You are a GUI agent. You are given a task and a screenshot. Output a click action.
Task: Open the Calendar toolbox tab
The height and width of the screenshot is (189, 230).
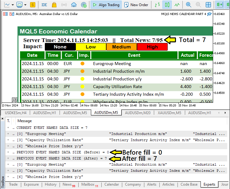tap(112, 184)
